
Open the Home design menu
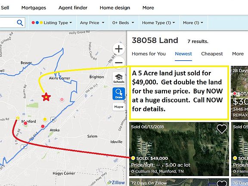[115, 8]
